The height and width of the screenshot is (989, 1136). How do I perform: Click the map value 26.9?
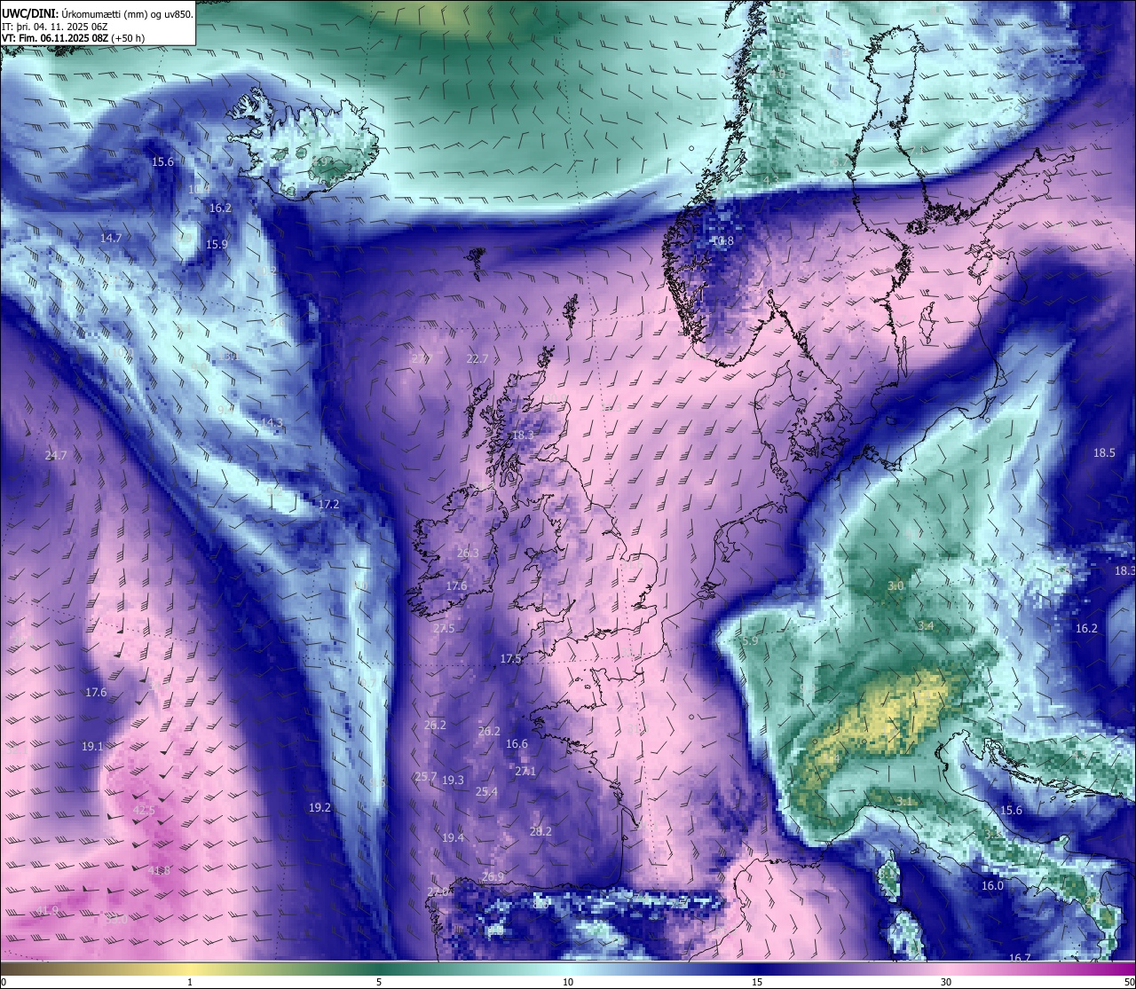pyautogui.click(x=493, y=876)
